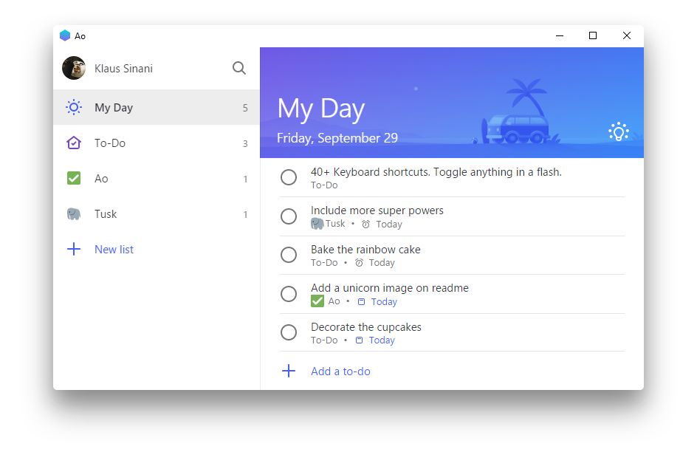Image resolution: width=697 pixels, height=452 pixels.
Task: Complete the Bake the rainbow cake task
Action: tap(289, 255)
